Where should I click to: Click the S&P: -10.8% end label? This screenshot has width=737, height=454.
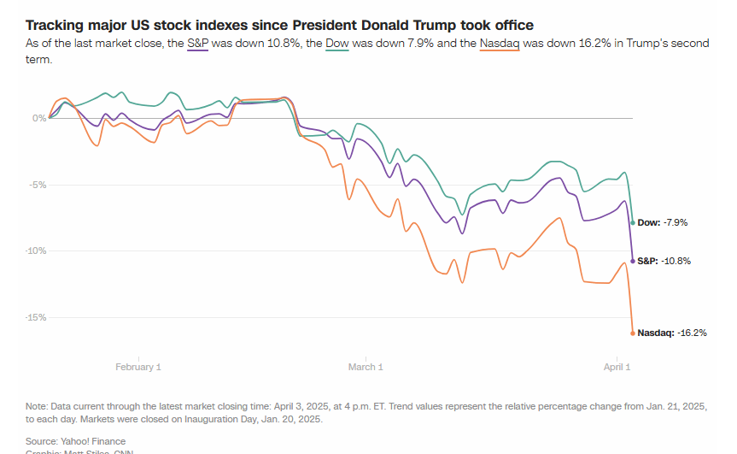click(x=664, y=261)
